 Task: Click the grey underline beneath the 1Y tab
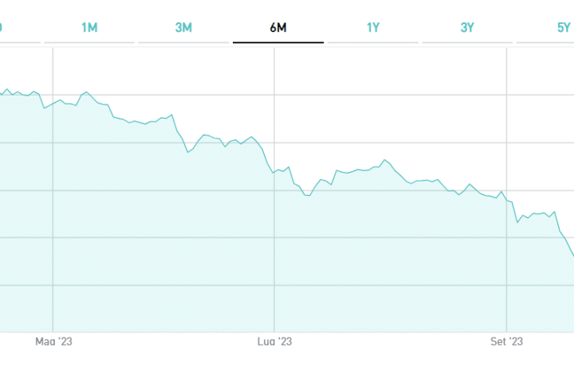372,42
